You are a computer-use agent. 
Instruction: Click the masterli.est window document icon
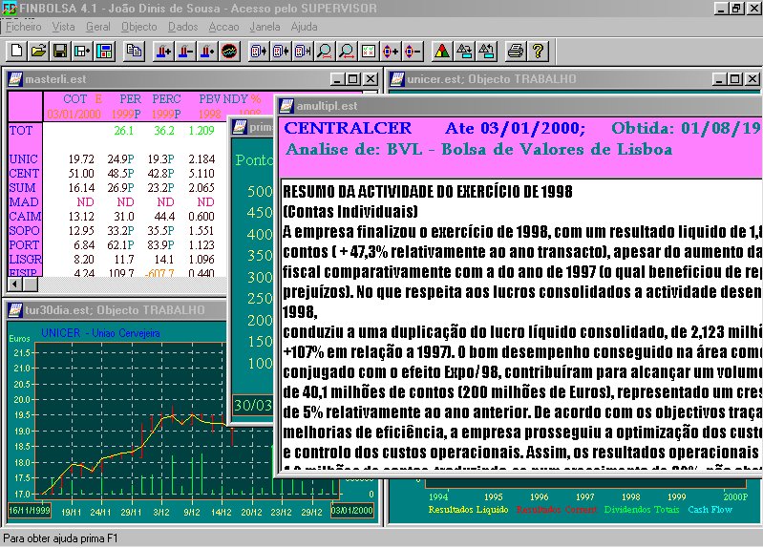click(15, 79)
